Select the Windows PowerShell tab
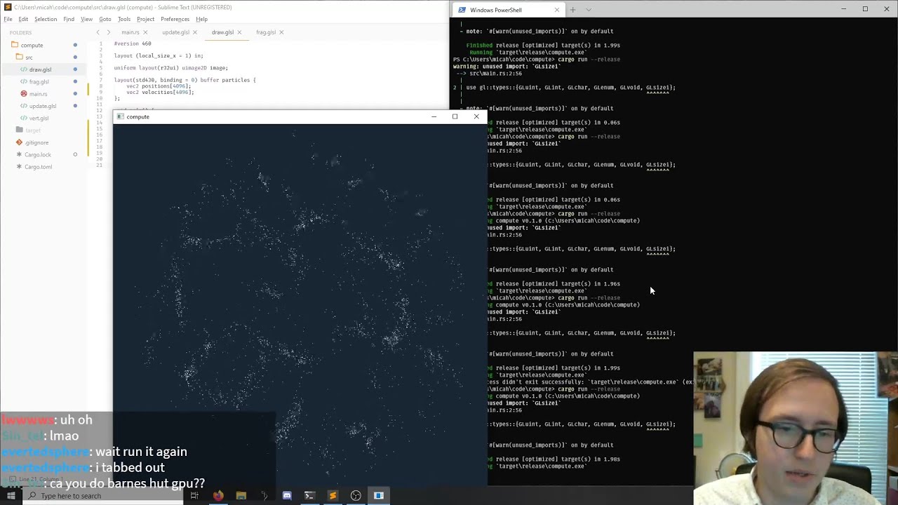 [509, 10]
